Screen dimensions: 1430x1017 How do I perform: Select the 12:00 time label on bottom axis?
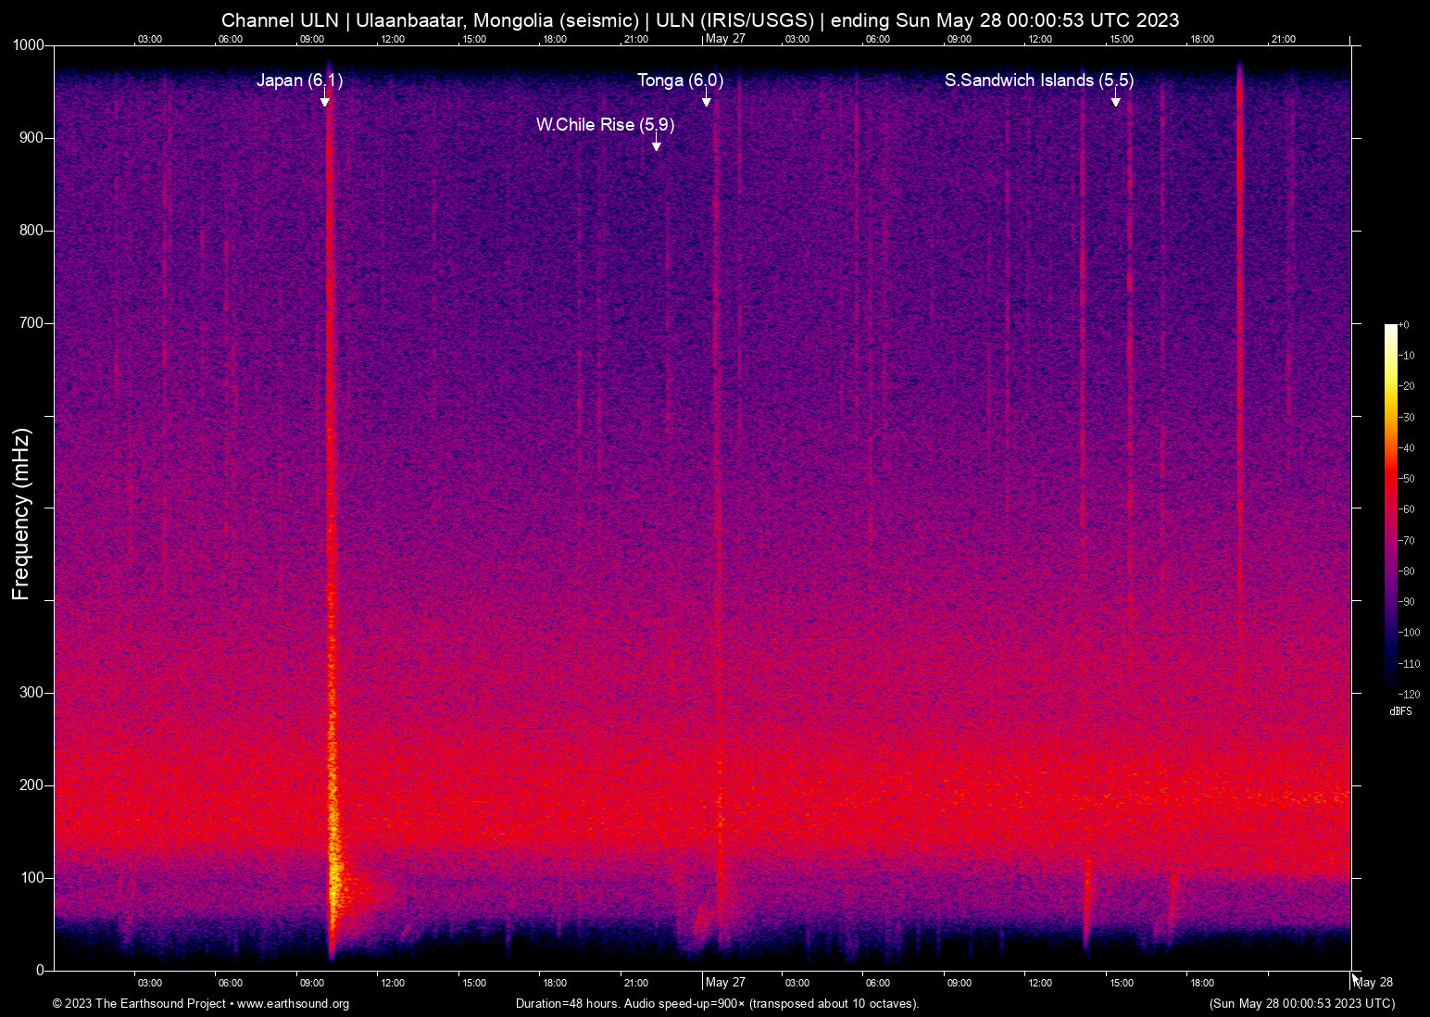[x=392, y=983]
